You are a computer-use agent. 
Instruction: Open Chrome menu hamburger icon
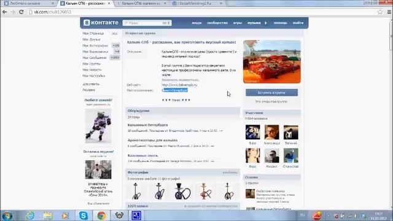(x=389, y=12)
